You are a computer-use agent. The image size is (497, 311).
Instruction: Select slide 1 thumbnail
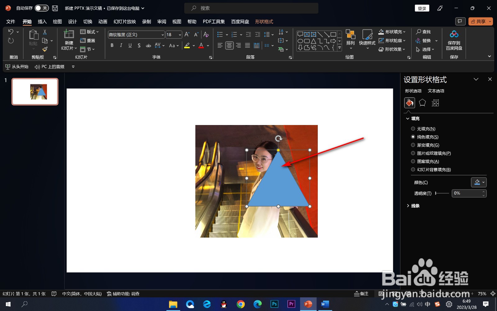tap(35, 91)
